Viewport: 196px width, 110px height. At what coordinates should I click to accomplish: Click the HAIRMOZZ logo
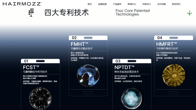22,4
